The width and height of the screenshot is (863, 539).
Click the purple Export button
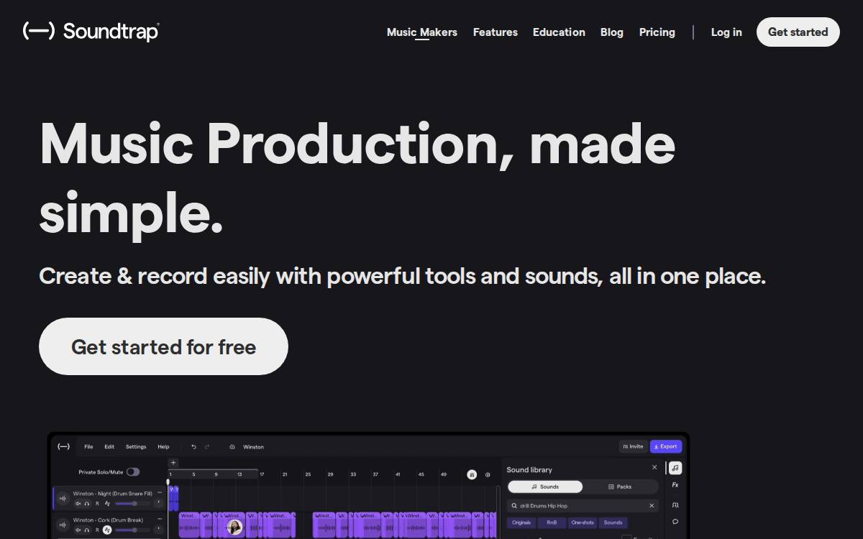coord(666,446)
